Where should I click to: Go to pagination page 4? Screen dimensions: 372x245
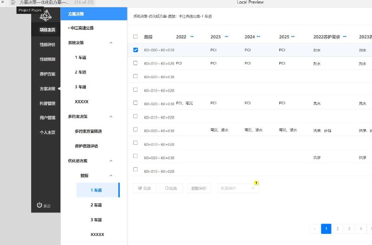361,229
